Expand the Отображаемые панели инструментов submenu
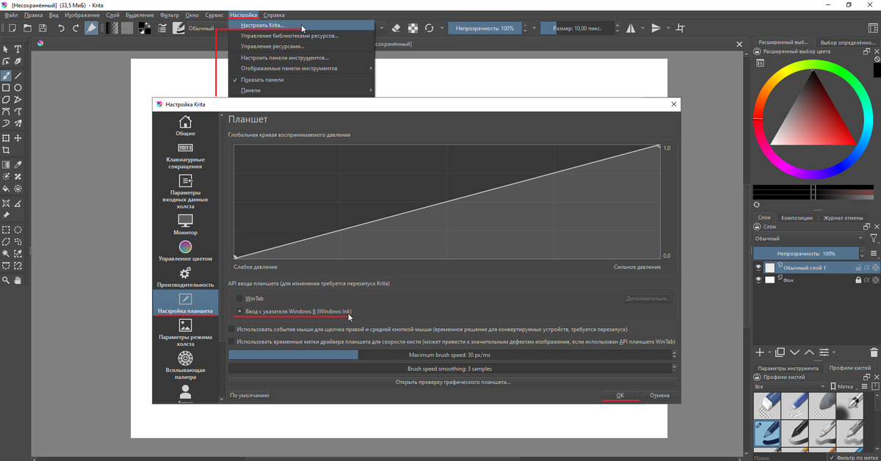 pos(301,68)
